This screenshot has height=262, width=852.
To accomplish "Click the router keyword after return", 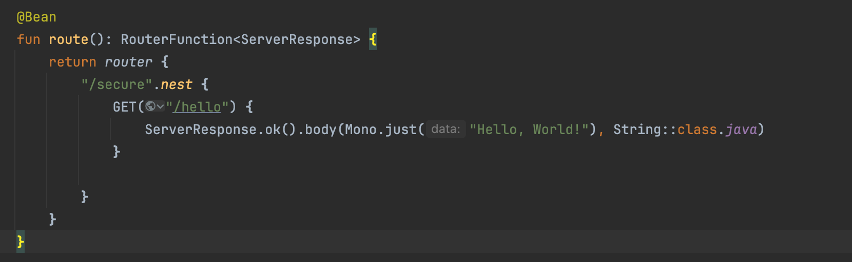I will [x=128, y=62].
